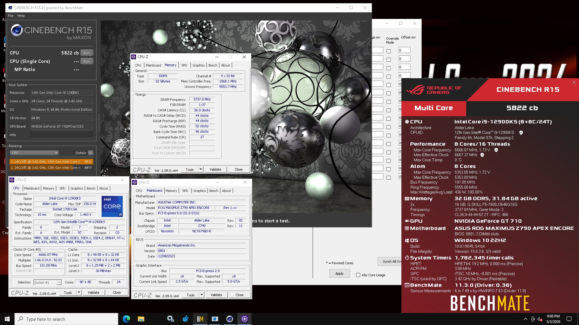
Task: Switch to Cinebench sphere taskbar icon
Action: point(229,319)
